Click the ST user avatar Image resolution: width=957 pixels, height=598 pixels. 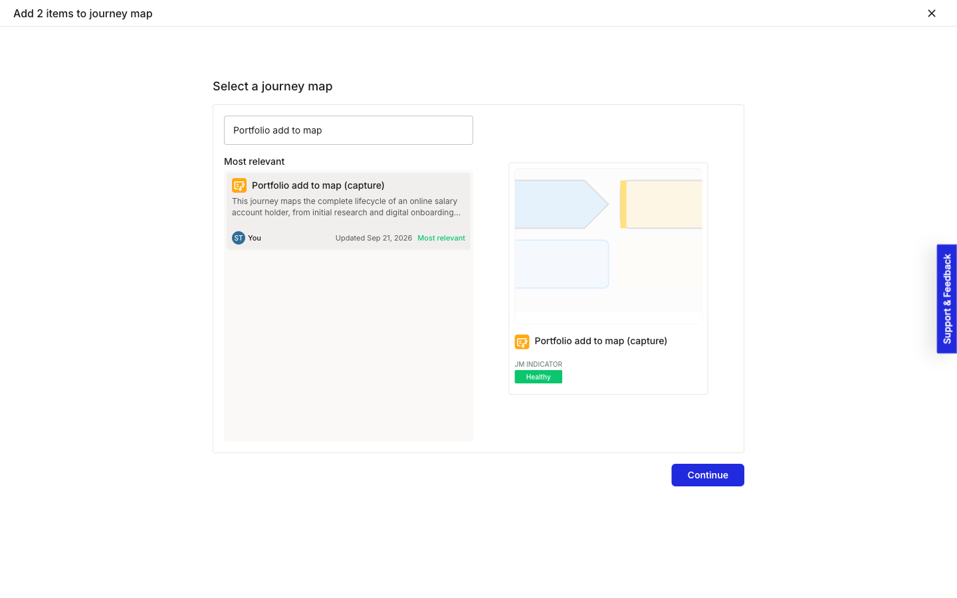point(239,238)
